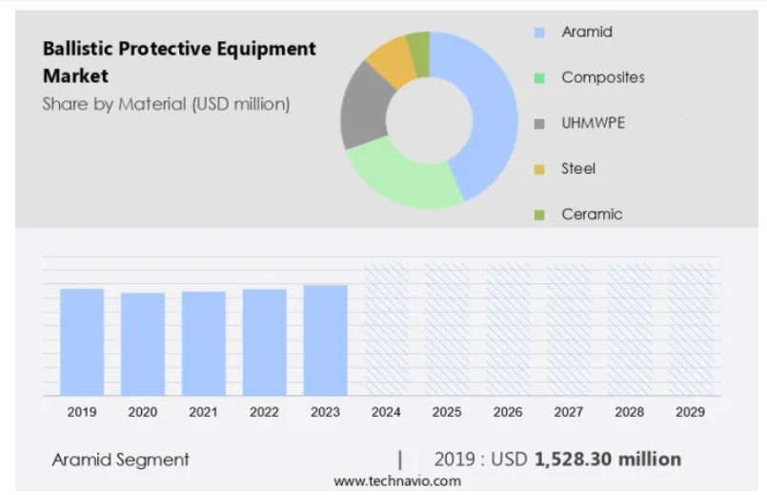Screen dimensions: 767x495
Task: Click the hatched 2024 forecast bar
Action: point(386,329)
